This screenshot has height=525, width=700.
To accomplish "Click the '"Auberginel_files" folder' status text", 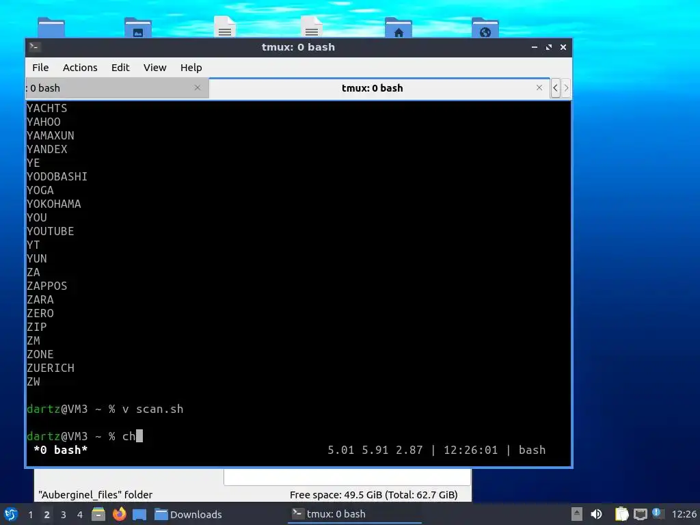I will point(96,495).
